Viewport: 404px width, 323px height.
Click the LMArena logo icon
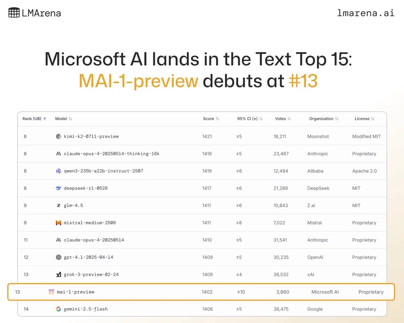click(14, 13)
